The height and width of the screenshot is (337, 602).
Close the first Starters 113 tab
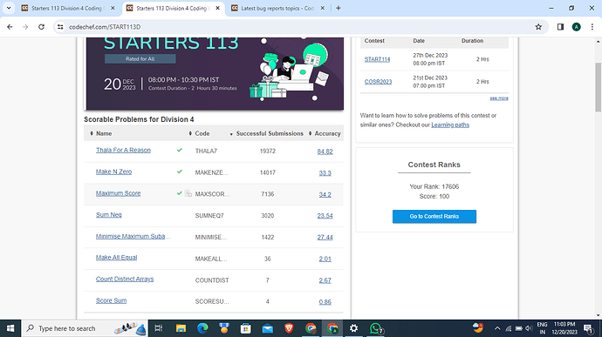[x=113, y=8]
